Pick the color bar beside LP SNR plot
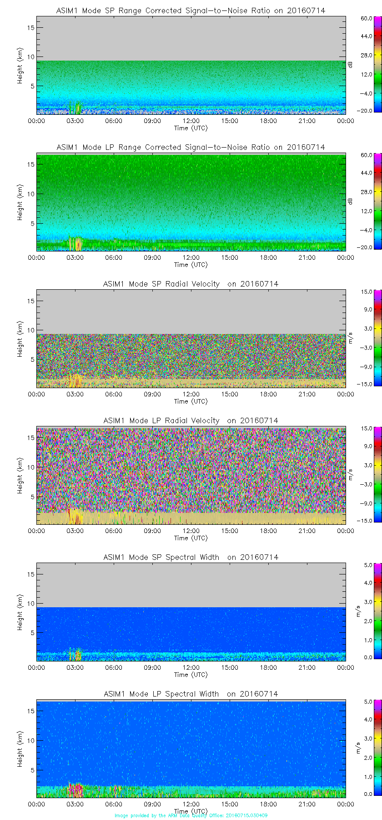This screenshot has height=820, width=382. click(365, 201)
